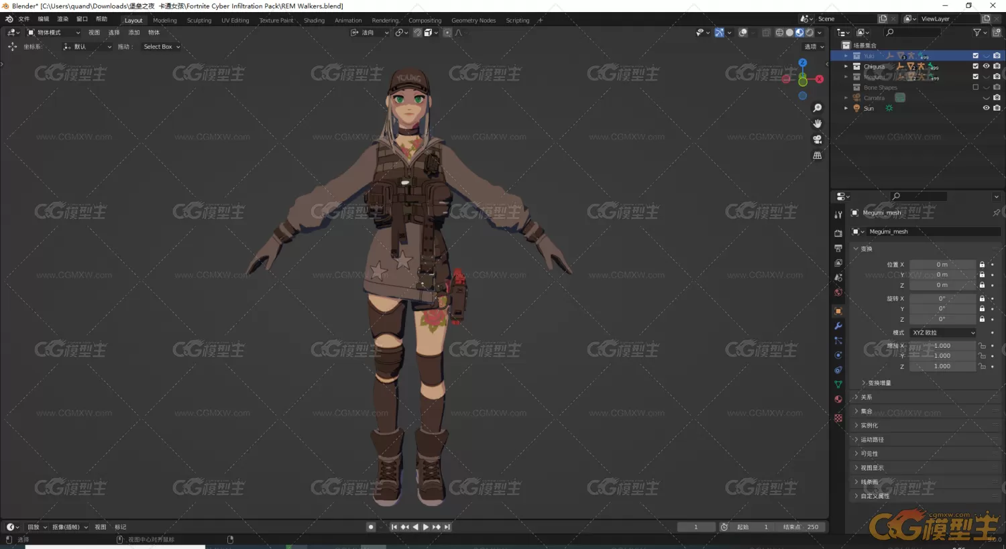This screenshot has width=1006, height=549.
Task: Click the pin icon in properties header
Action: tap(996, 212)
